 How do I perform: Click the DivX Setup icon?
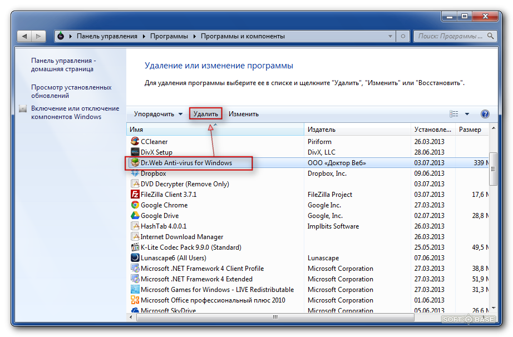135,152
